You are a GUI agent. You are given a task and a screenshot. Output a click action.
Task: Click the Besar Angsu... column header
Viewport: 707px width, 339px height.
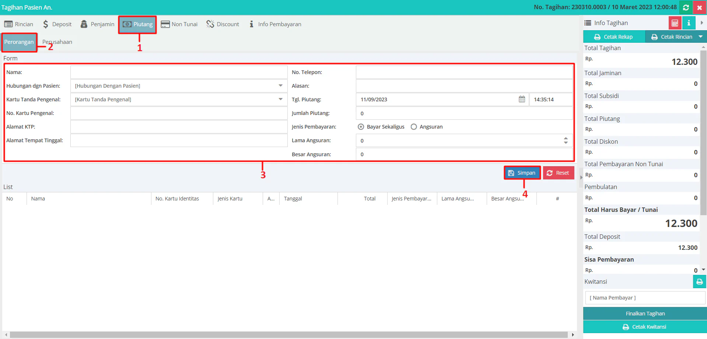click(x=512, y=199)
